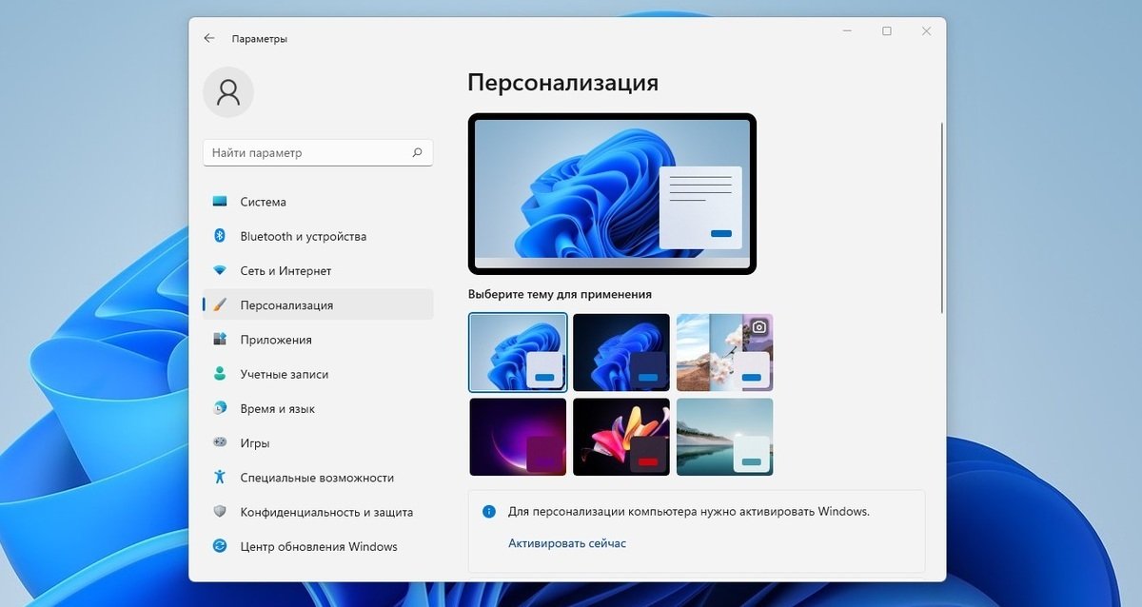Select the light blue bloom theme
Screen dimensions: 1142x607
pos(519,352)
